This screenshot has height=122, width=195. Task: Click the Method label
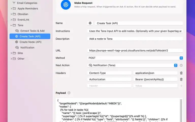point(60,58)
